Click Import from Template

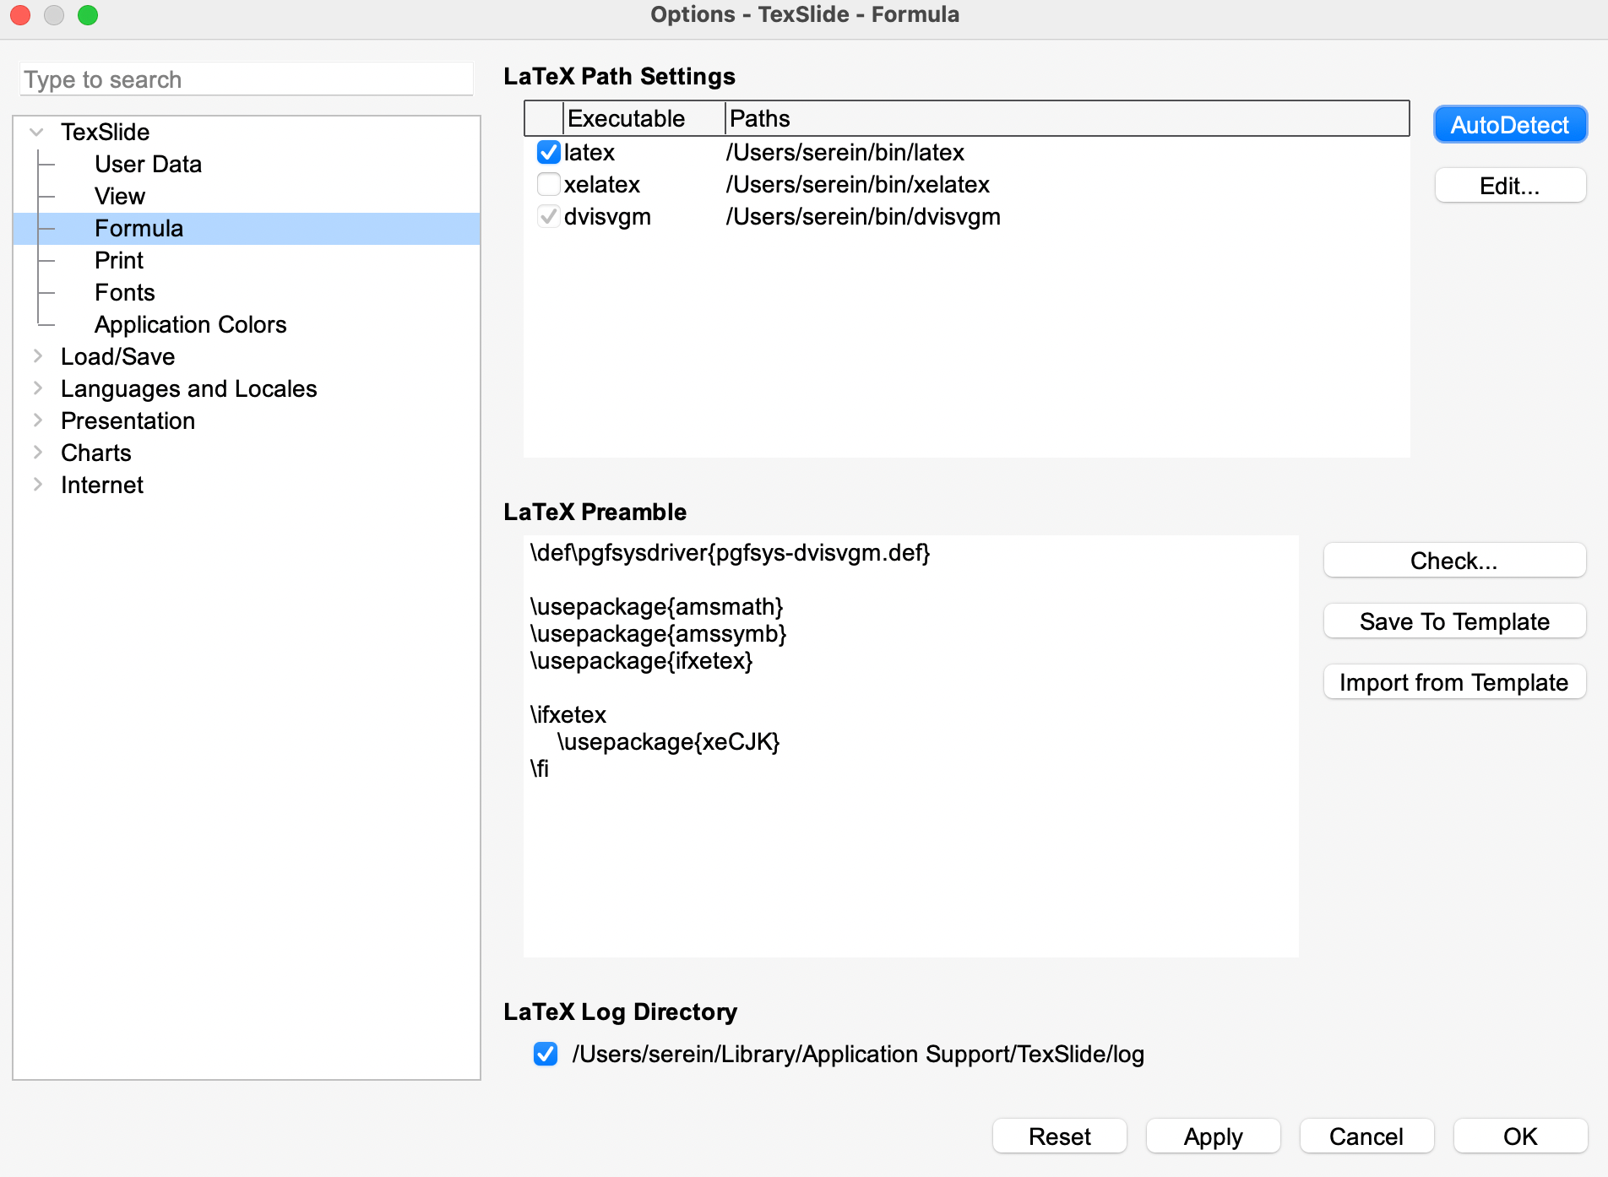1454,682
